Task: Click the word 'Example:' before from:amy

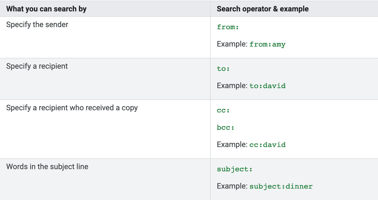Action: click(232, 44)
